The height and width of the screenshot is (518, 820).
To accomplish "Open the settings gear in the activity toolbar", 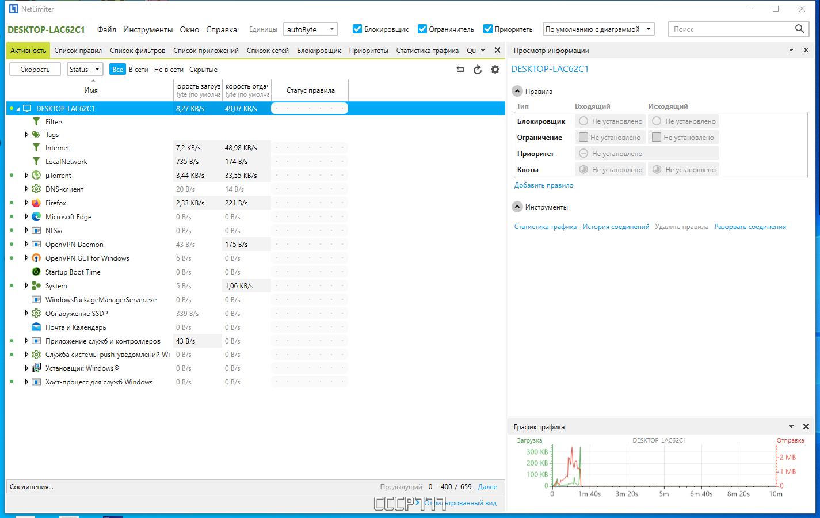I will pyautogui.click(x=495, y=70).
